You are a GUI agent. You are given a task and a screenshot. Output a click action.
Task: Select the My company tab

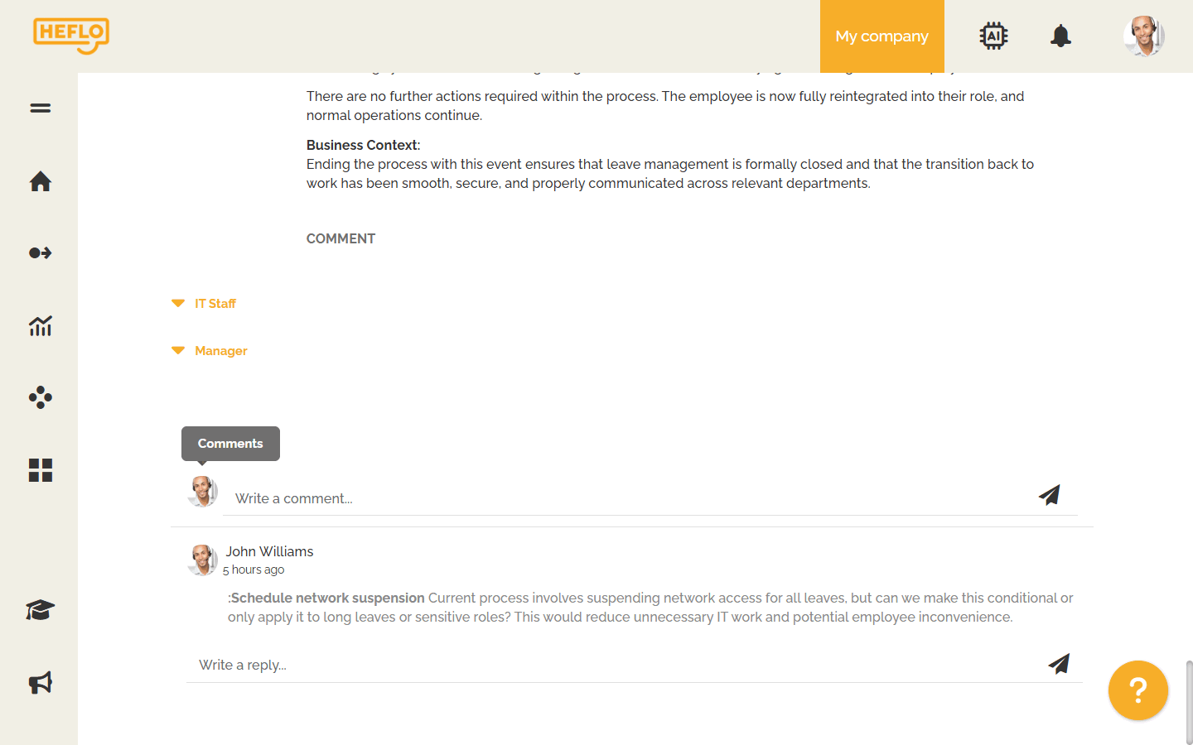click(x=881, y=36)
